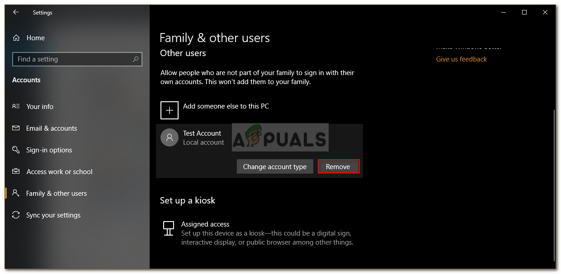The width and height of the screenshot is (561, 274).
Task: Focus the Find a setting search box
Action: (72, 59)
